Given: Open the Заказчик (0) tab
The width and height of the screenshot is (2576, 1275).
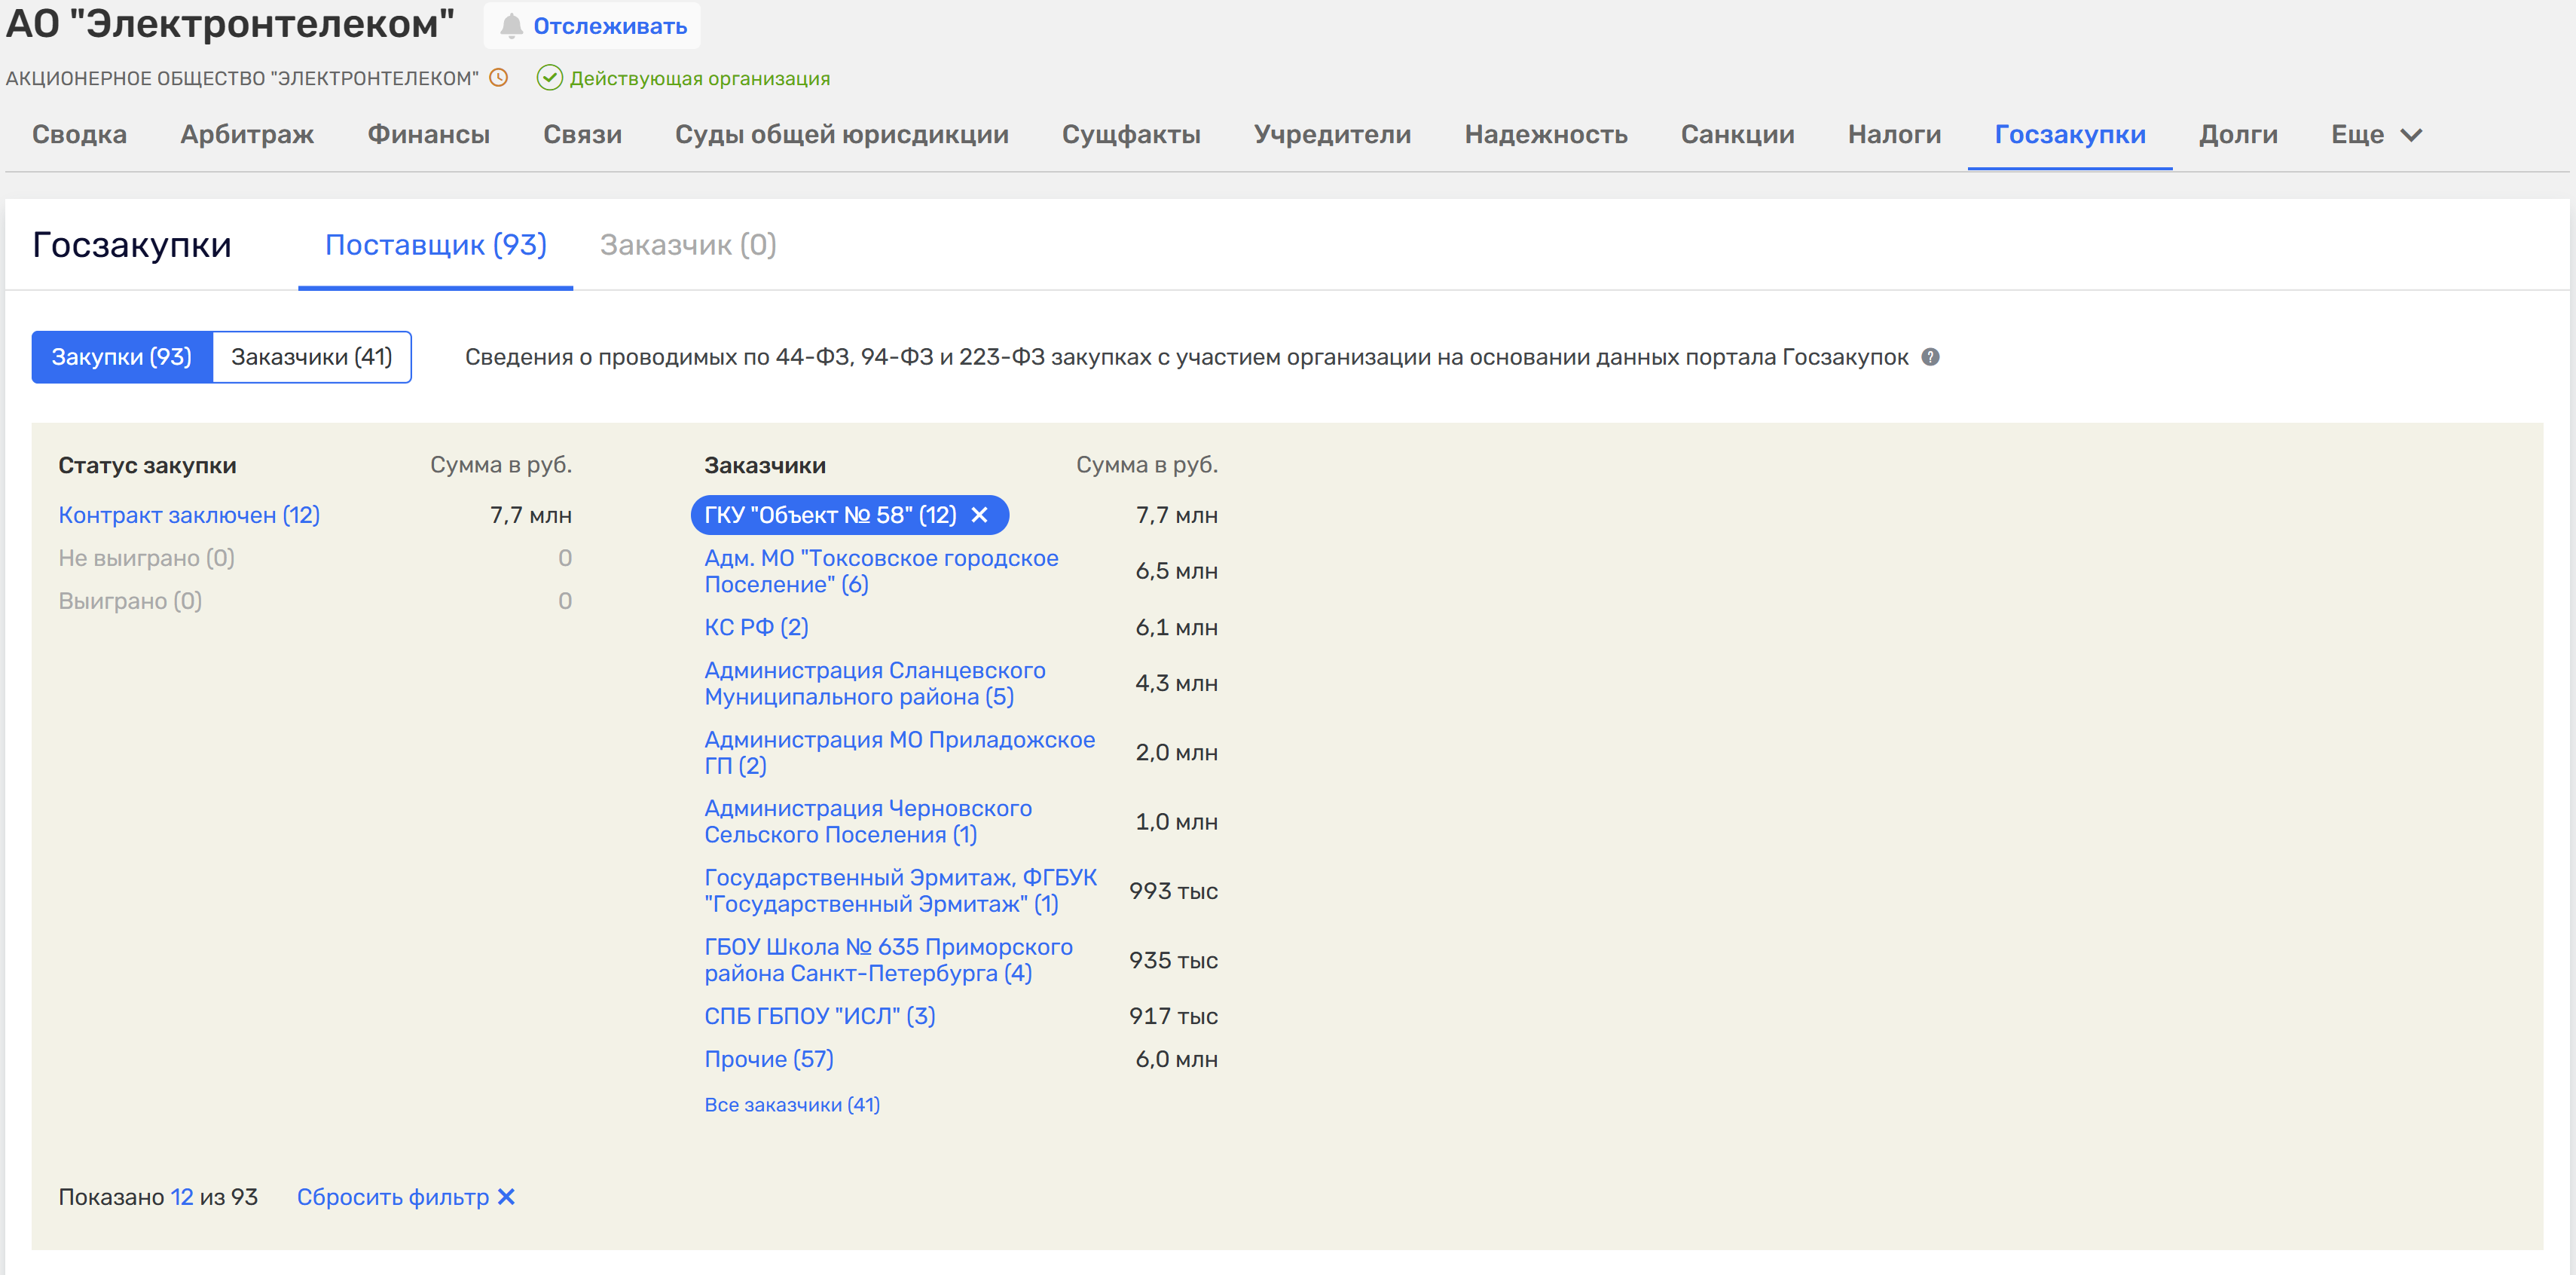Looking at the screenshot, I should (688, 245).
